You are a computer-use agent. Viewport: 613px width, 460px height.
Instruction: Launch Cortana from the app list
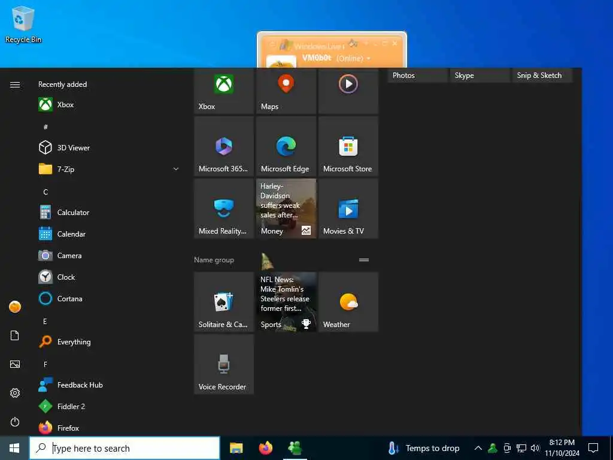click(110, 298)
